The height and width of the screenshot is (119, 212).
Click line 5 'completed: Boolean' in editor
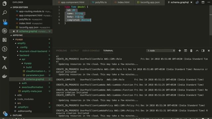(79, 20)
